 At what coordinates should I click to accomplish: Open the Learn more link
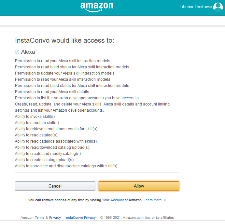click(x=152, y=200)
